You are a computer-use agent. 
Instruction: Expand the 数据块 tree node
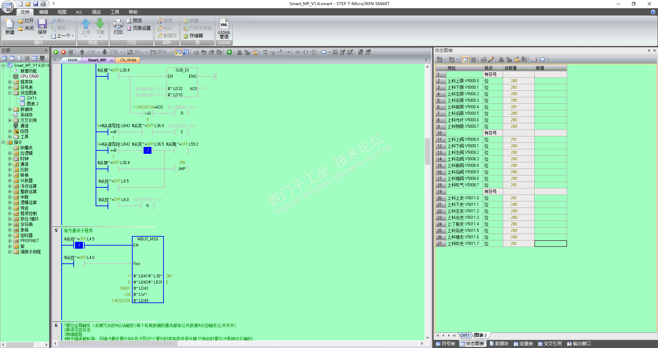pos(10,109)
